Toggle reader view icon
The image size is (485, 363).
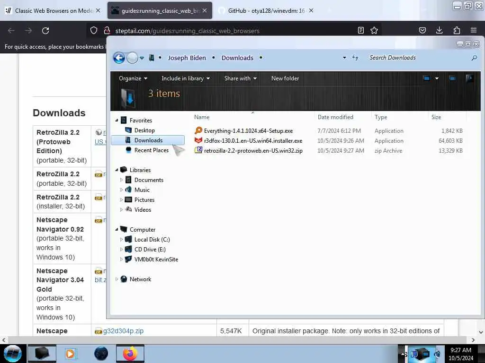pyautogui.click(x=360, y=30)
